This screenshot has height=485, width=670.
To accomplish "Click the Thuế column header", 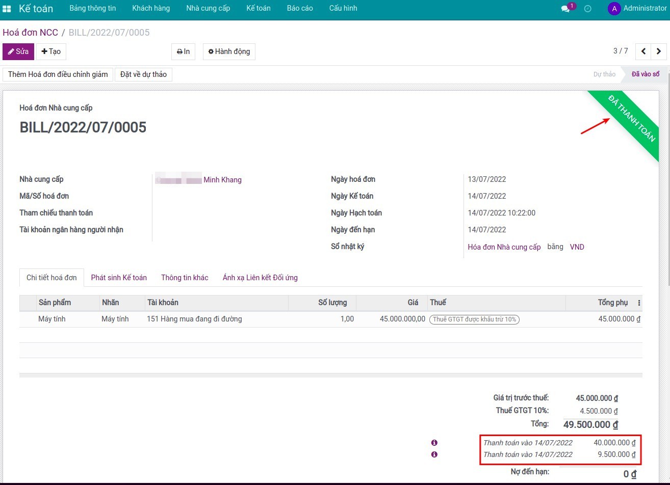I will click(x=497, y=303).
